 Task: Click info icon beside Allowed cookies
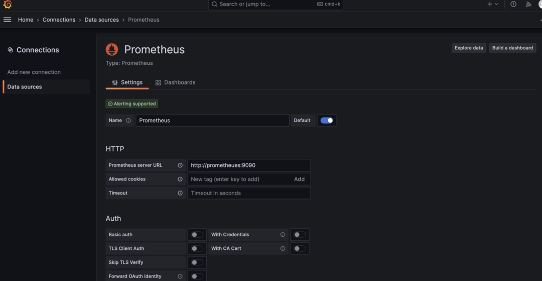(x=180, y=179)
